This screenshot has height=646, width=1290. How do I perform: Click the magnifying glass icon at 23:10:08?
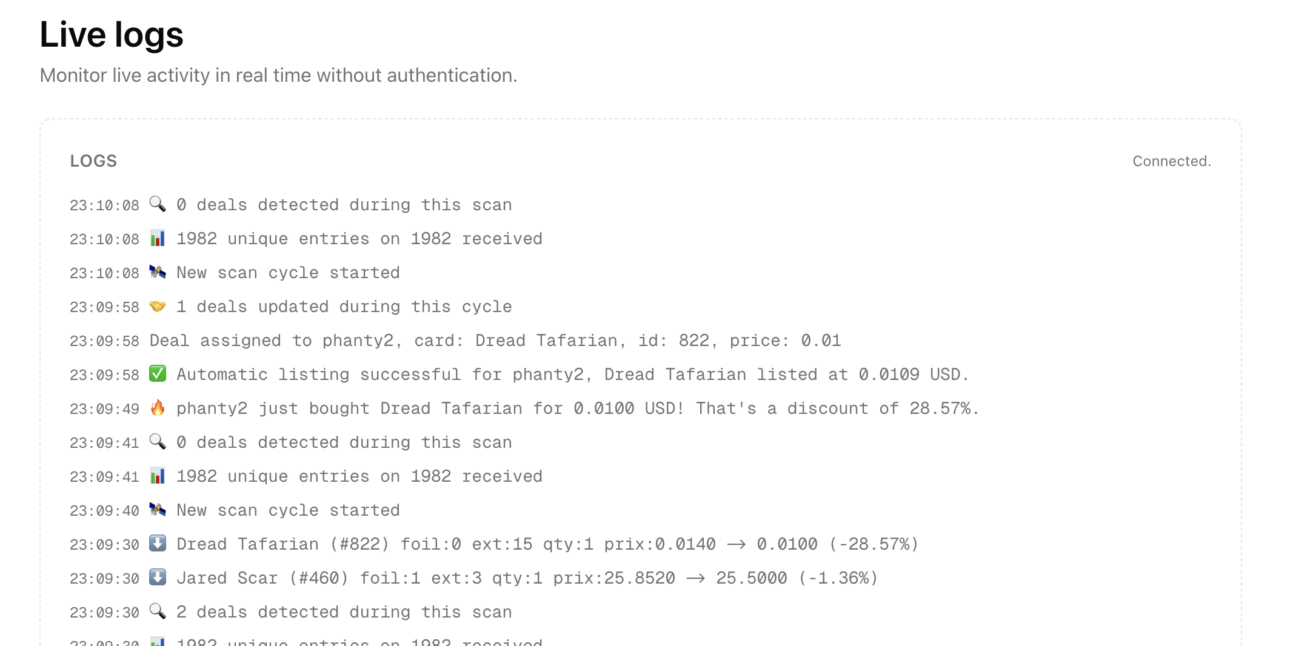click(158, 204)
